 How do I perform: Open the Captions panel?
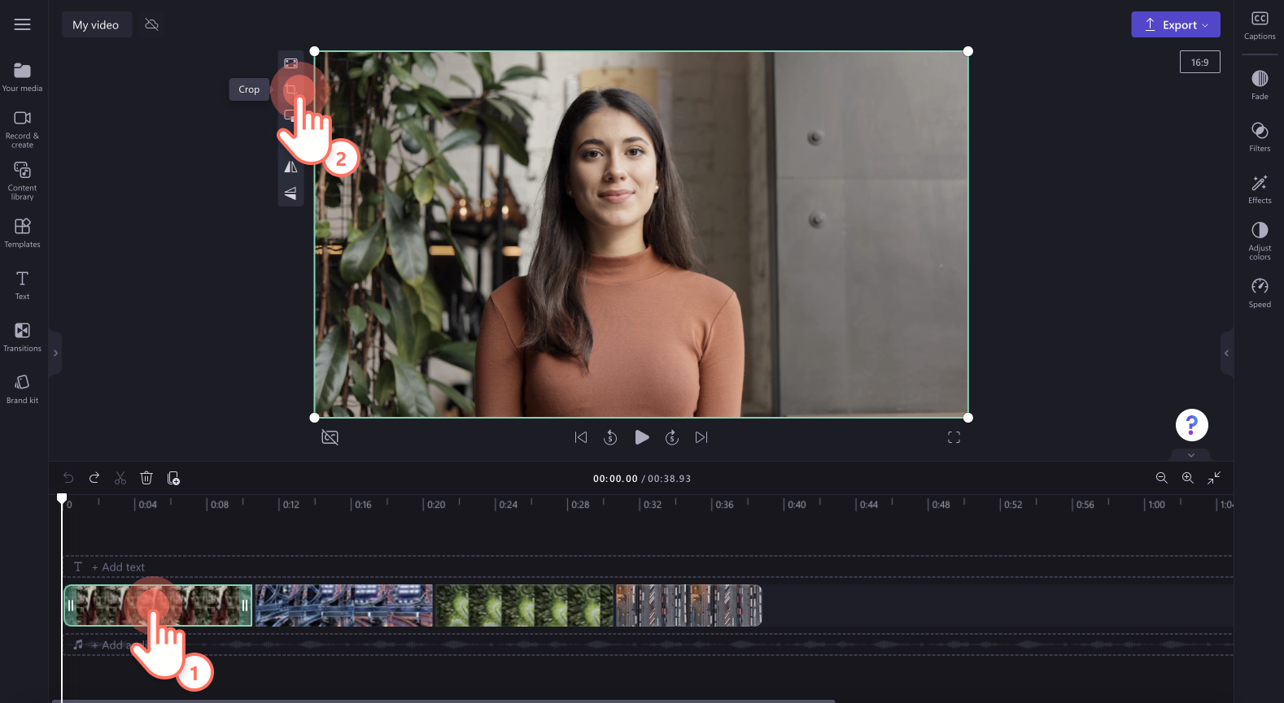[x=1260, y=25]
